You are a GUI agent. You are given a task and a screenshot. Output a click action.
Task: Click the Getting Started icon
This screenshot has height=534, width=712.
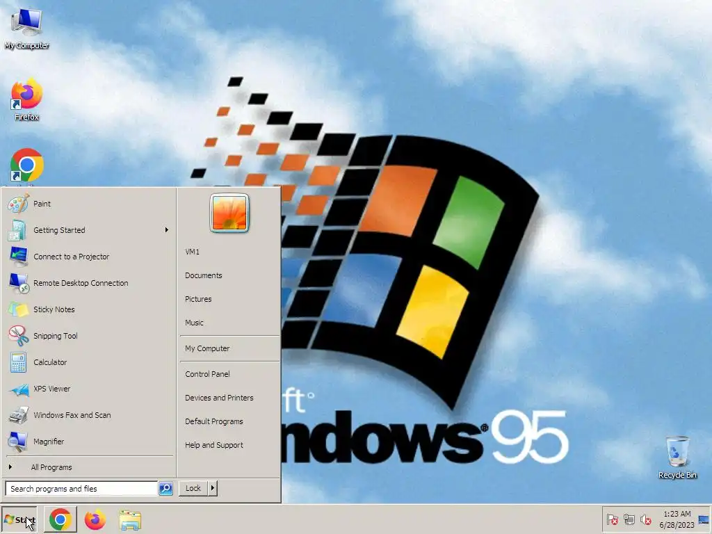point(17,230)
